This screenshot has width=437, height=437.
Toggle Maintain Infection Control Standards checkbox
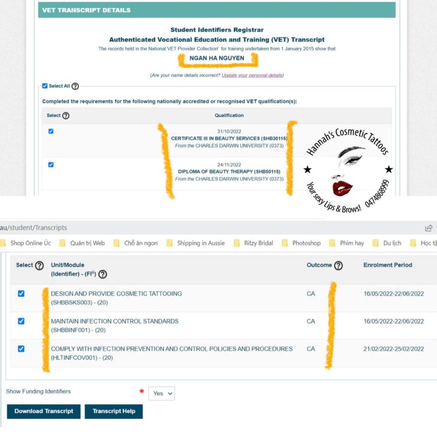[x=21, y=321]
